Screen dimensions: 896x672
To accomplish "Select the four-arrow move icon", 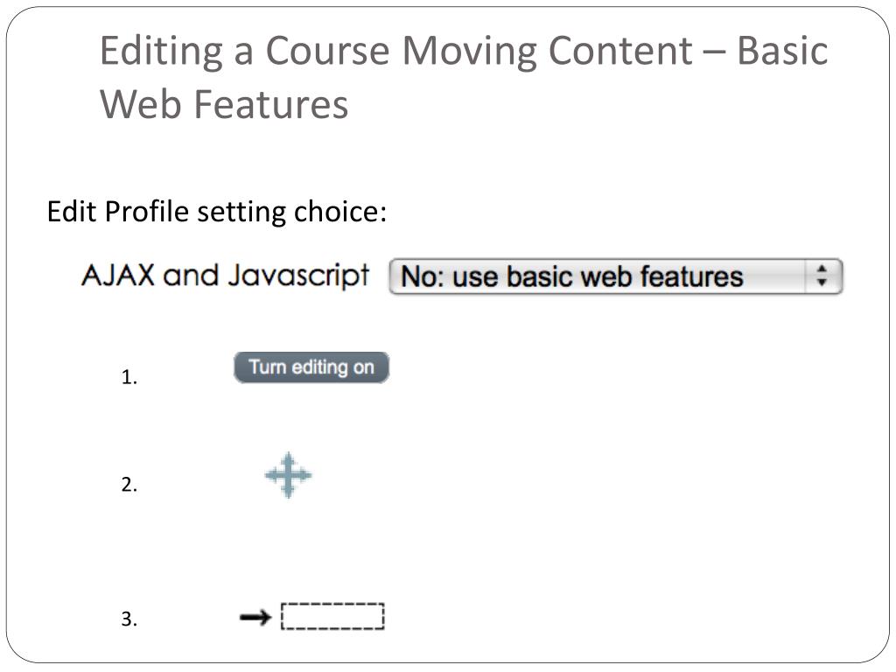I will coord(288,476).
